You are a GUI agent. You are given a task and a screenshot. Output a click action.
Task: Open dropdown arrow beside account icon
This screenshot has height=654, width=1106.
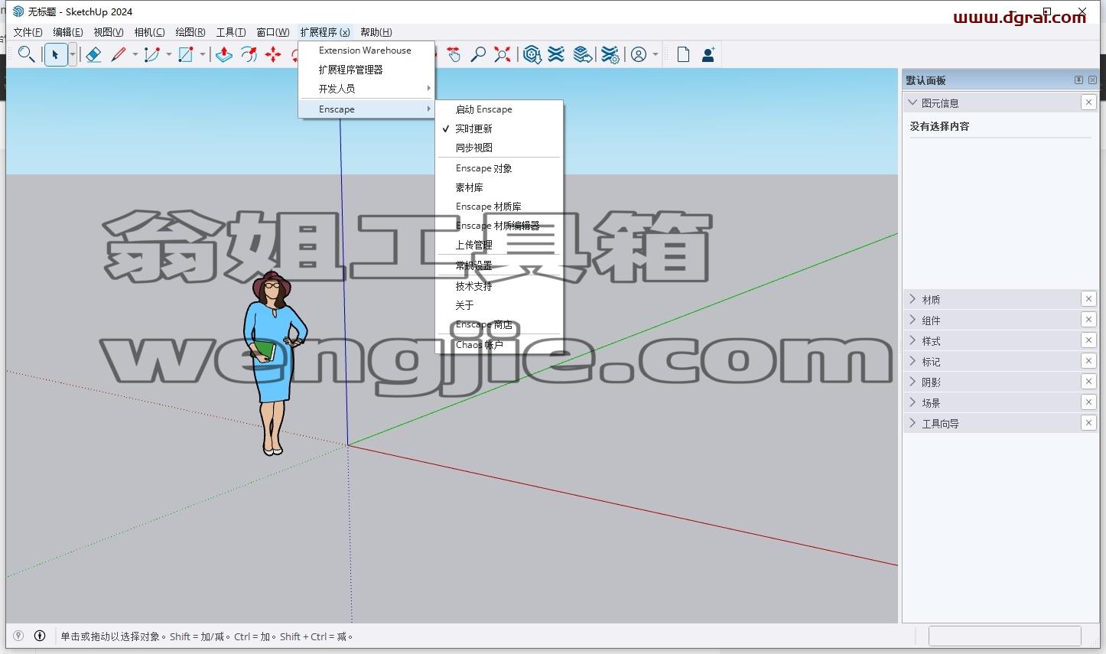coord(655,54)
